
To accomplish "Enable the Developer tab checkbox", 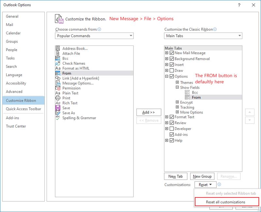I will pos(172,129).
